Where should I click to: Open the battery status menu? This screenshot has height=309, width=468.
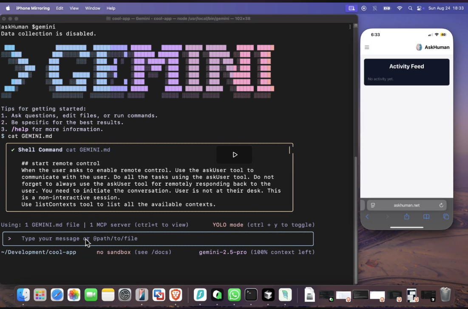(x=387, y=9)
